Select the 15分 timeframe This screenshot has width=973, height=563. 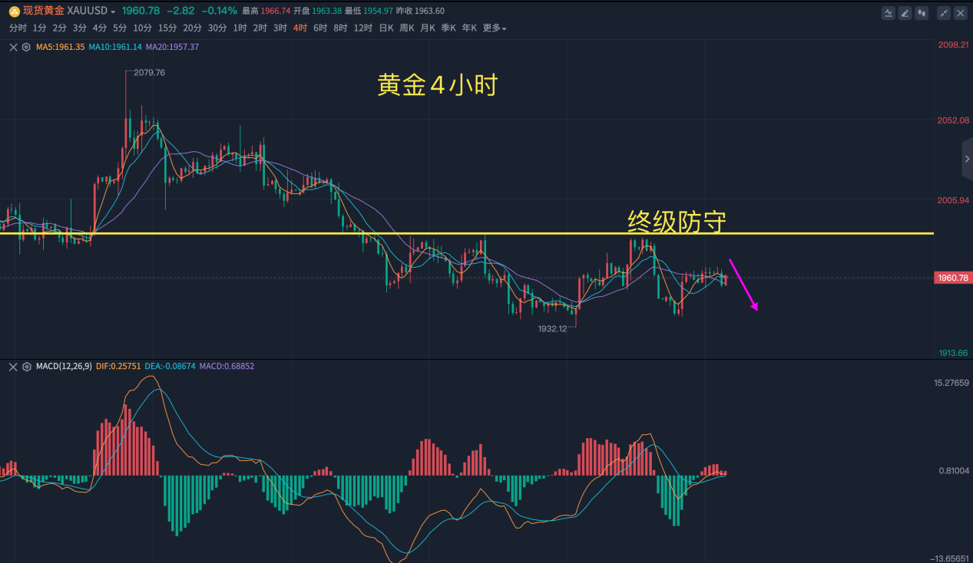tap(167, 28)
